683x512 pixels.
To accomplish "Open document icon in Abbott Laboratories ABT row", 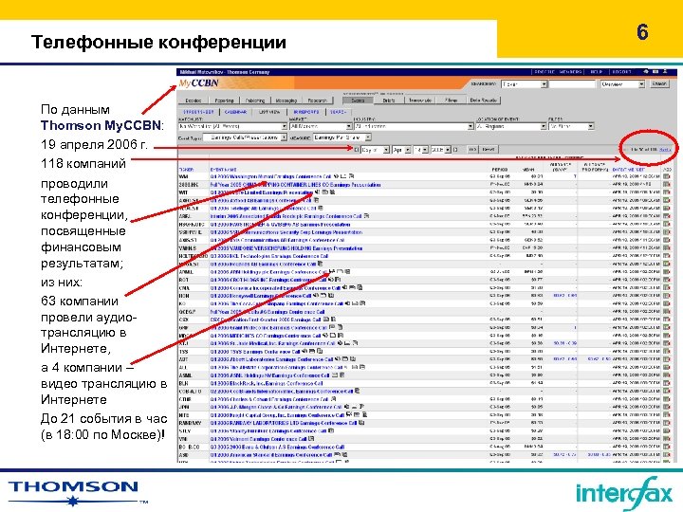I will (353, 359).
